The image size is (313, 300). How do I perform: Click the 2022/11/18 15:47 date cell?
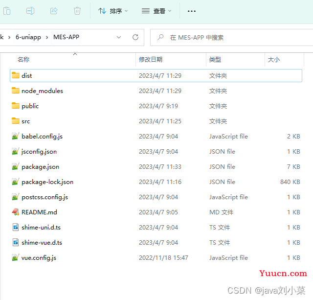click(x=163, y=257)
